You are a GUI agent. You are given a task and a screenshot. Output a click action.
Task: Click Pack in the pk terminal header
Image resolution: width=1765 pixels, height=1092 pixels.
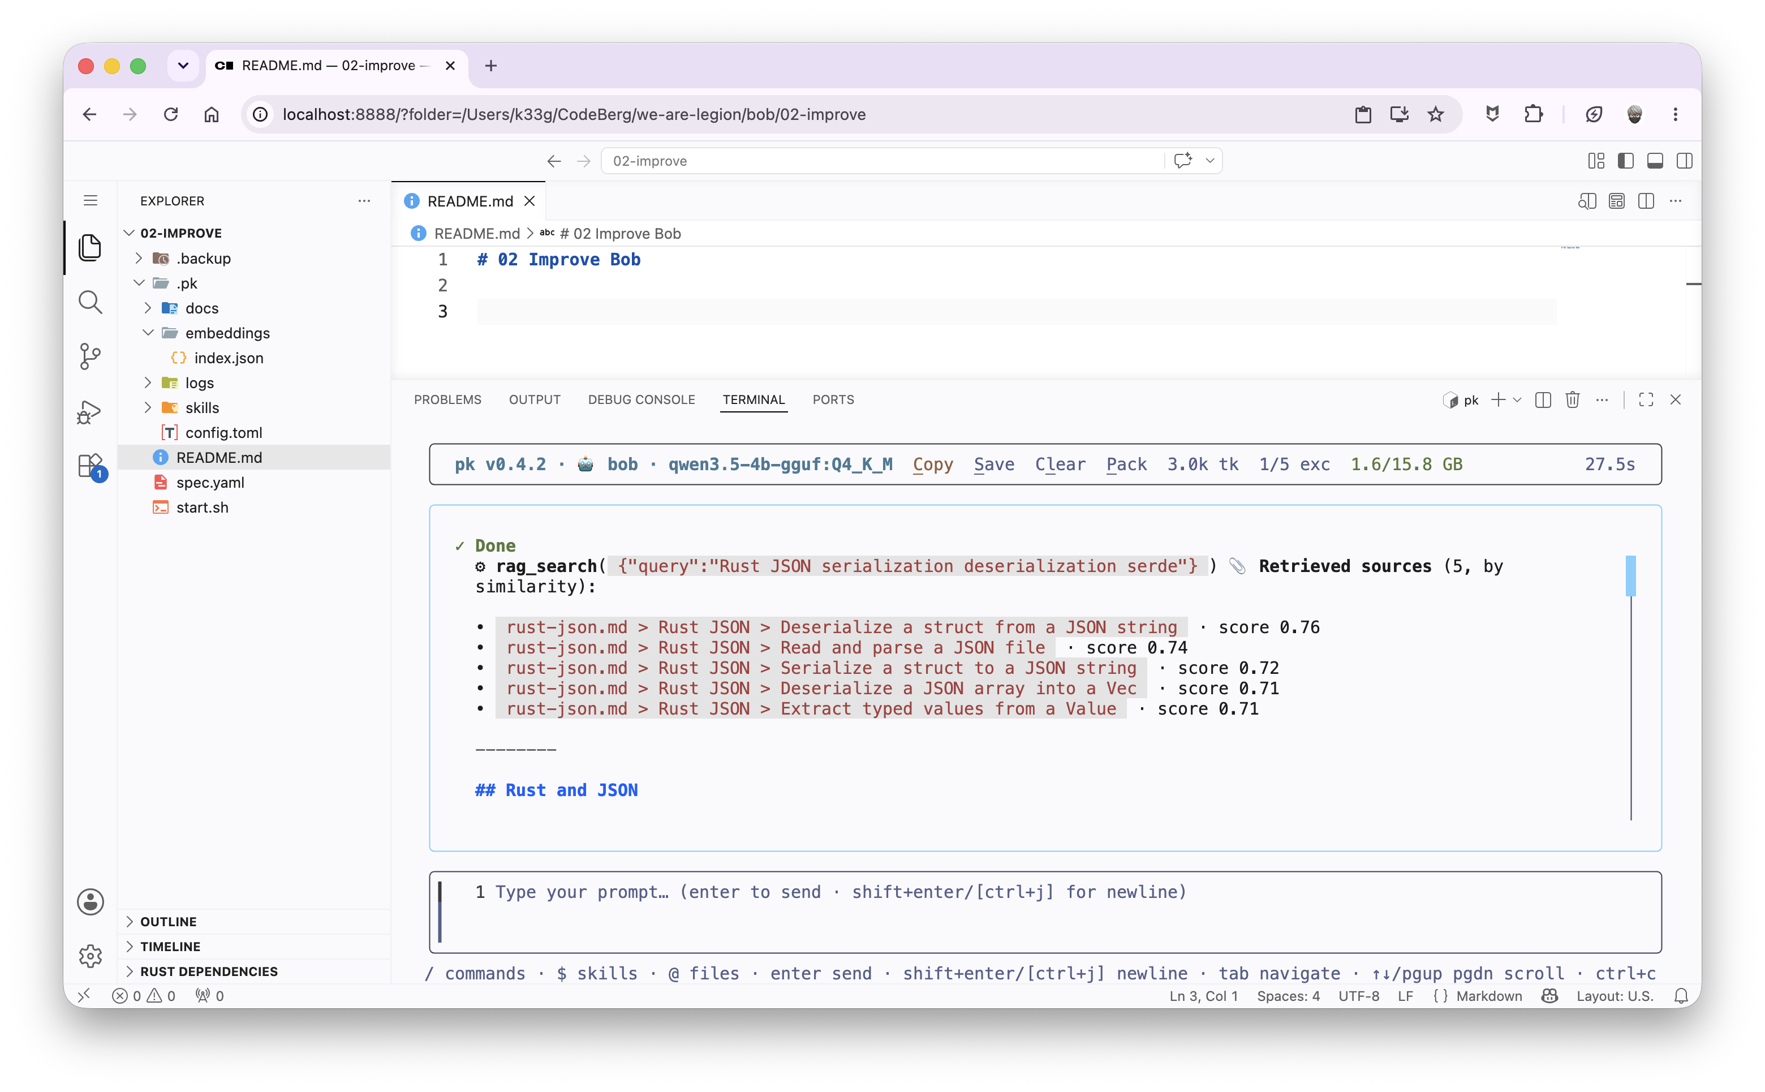point(1126,465)
